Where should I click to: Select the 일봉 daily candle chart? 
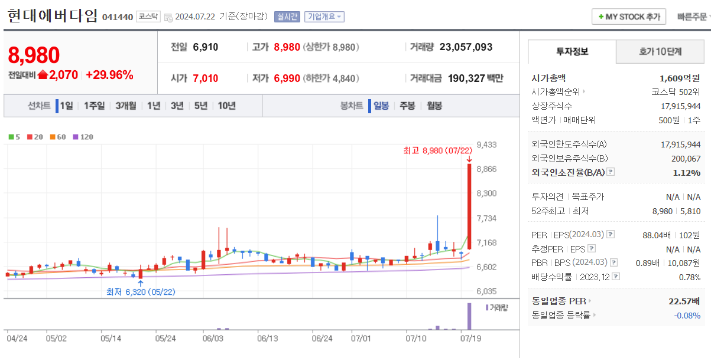380,106
